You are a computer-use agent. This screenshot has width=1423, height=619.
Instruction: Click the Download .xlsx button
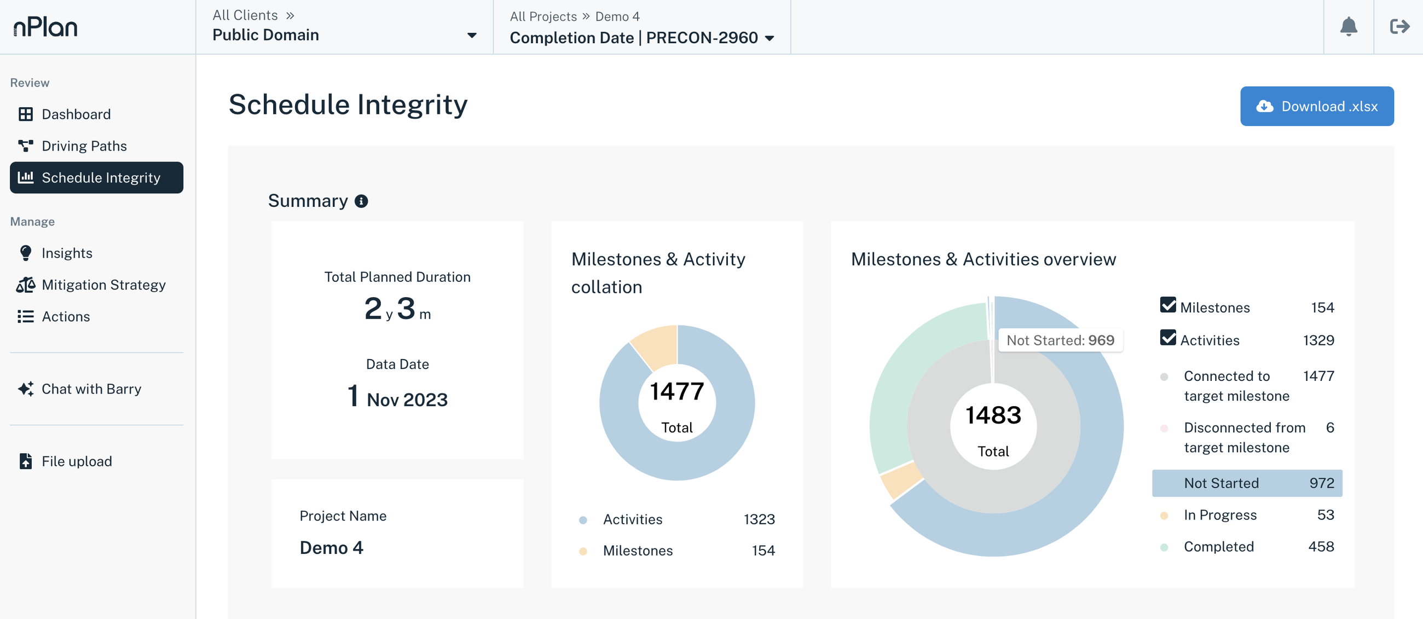click(x=1317, y=106)
